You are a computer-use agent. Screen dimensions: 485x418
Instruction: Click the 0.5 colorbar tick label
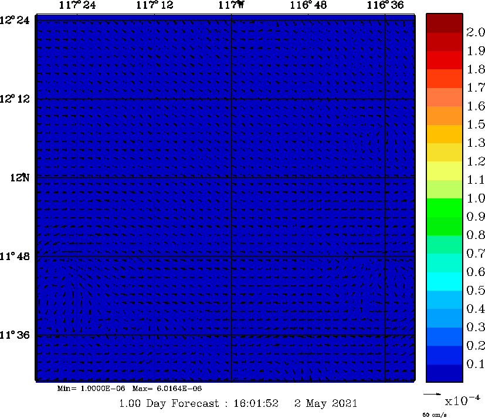(x=476, y=291)
